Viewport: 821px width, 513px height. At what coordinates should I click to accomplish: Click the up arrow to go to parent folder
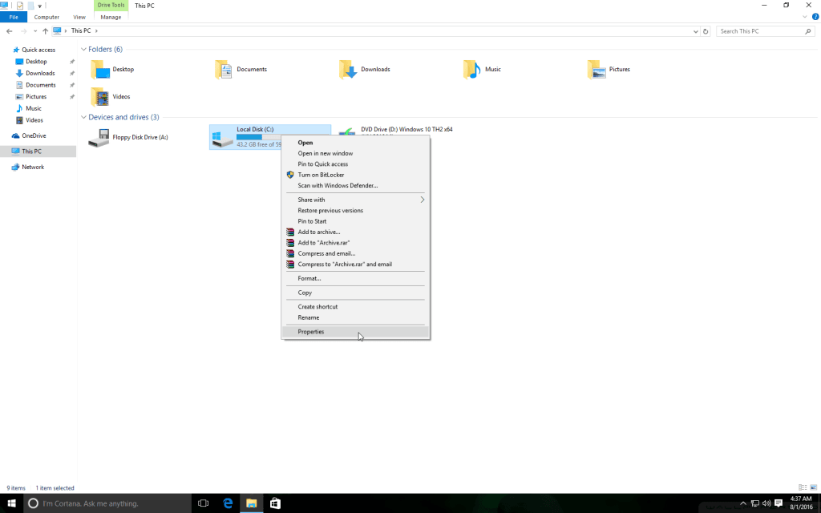[x=46, y=30]
